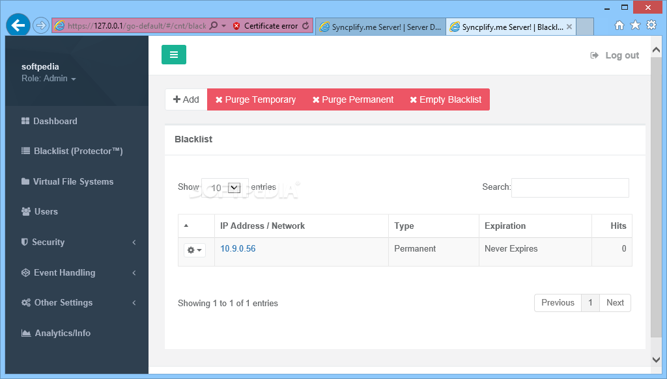
Task: Click the scrollbar down arrow
Action: [657, 359]
